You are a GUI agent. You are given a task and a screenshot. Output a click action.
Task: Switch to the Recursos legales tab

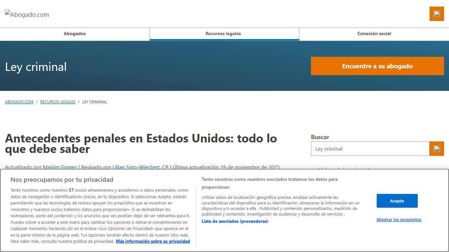click(224, 33)
